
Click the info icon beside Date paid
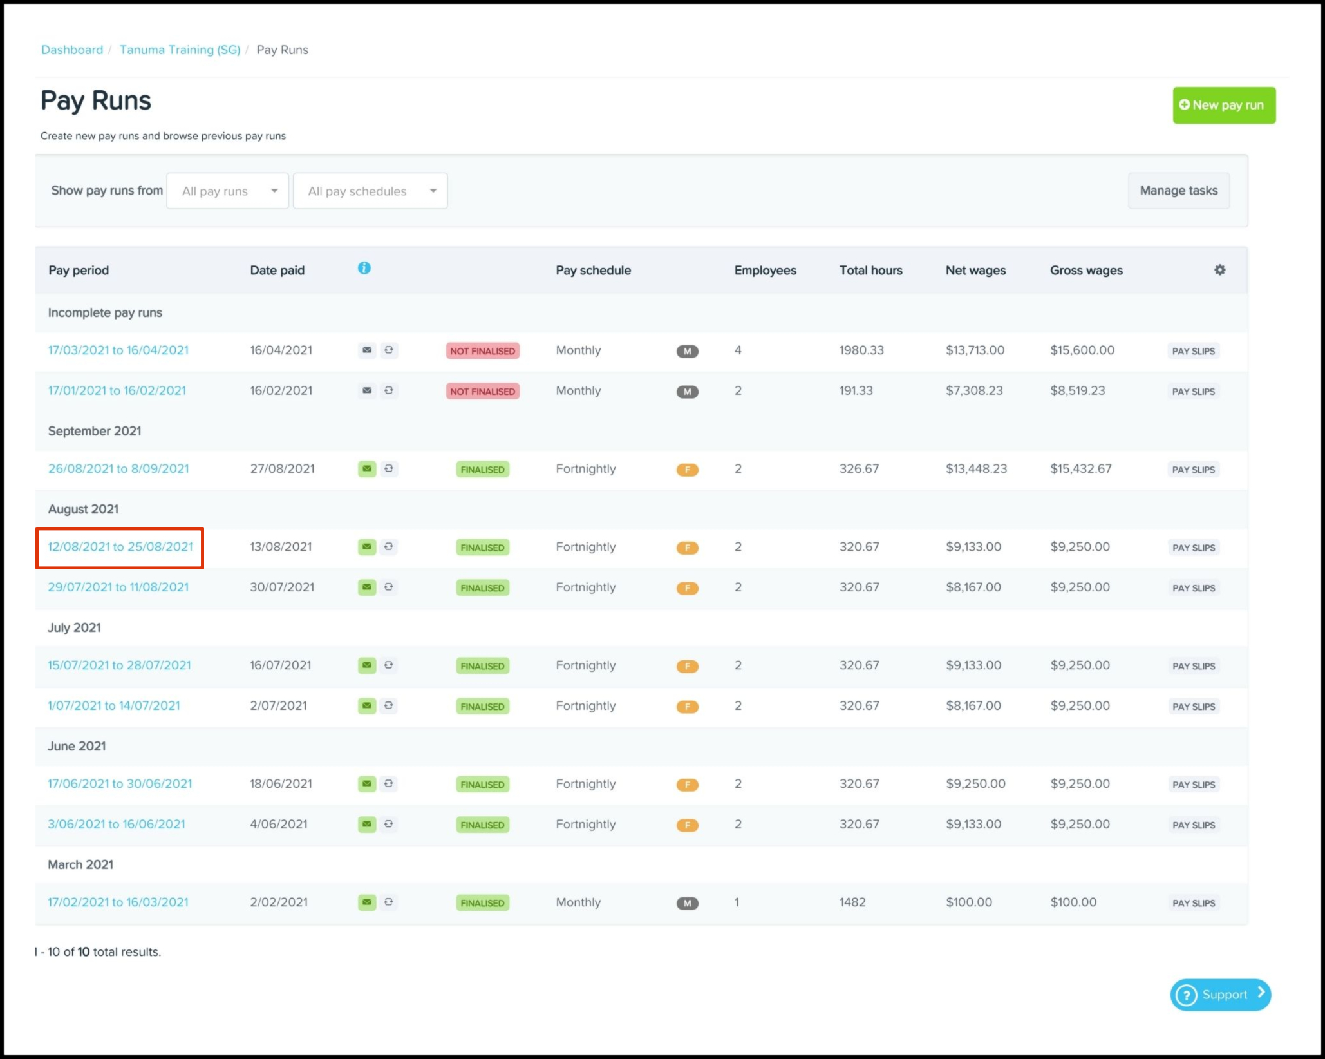[x=364, y=268]
